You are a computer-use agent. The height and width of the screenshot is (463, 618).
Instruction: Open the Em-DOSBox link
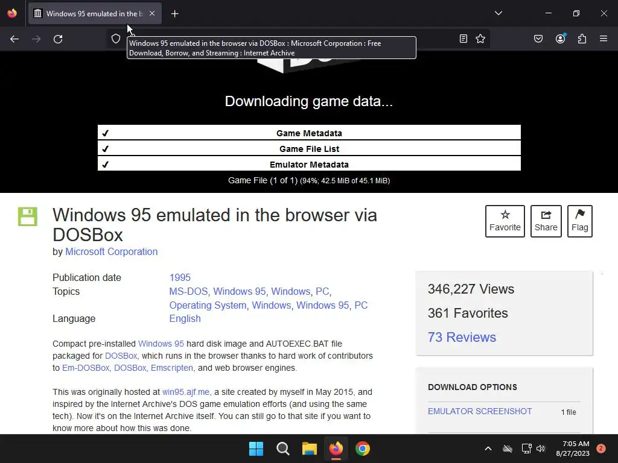(x=86, y=368)
